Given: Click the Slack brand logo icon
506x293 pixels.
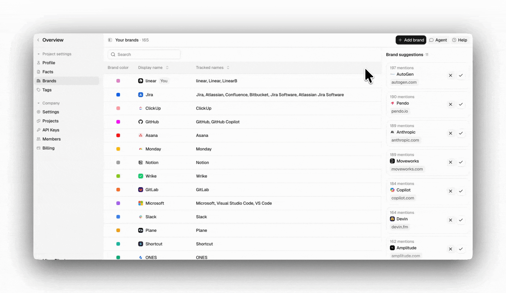Looking at the screenshot, I should click(141, 217).
